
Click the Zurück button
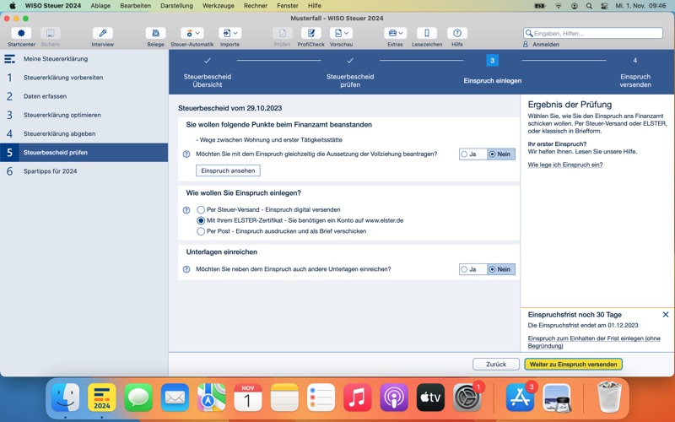[496, 365]
